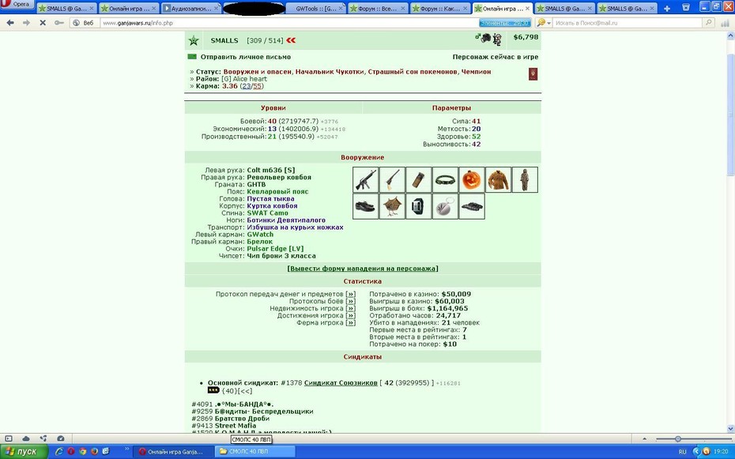Switch to the Форум :: Все... tab
The height and width of the screenshot is (459, 735).
pos(378,9)
